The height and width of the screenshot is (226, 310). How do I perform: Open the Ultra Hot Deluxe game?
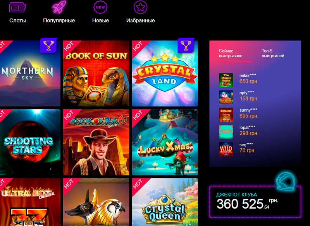coord(30,202)
